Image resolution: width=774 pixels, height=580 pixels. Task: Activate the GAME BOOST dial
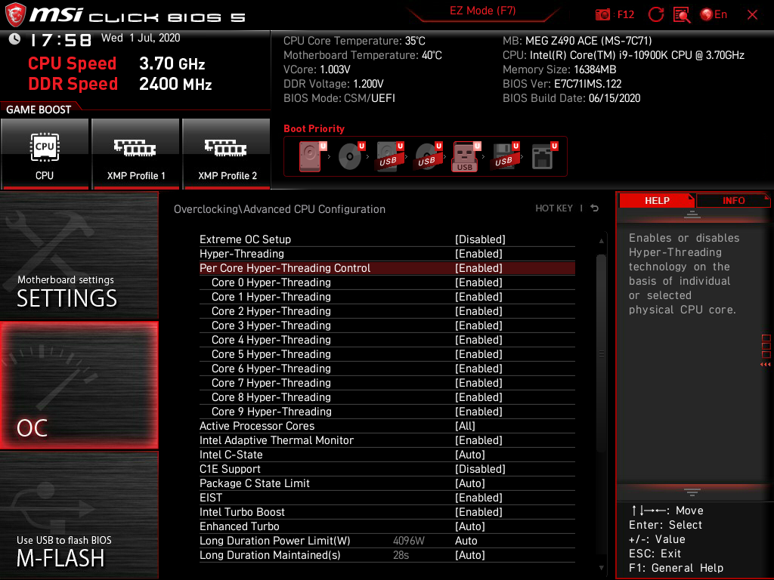[x=36, y=109]
